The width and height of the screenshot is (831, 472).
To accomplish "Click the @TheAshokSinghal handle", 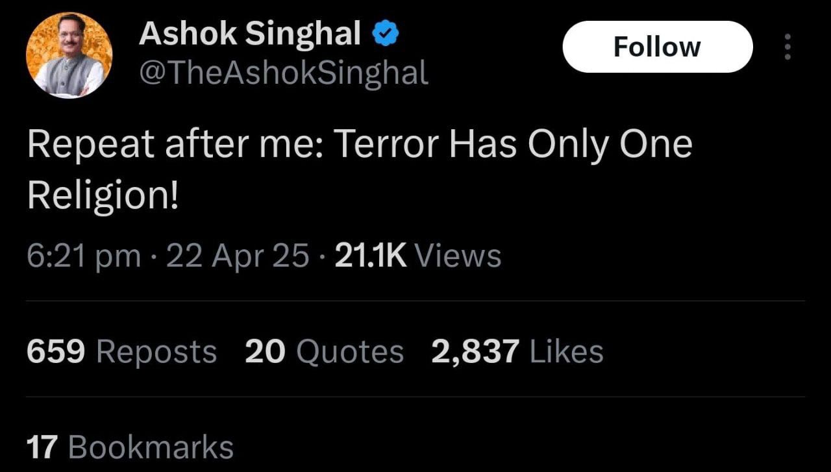I will 283,75.
